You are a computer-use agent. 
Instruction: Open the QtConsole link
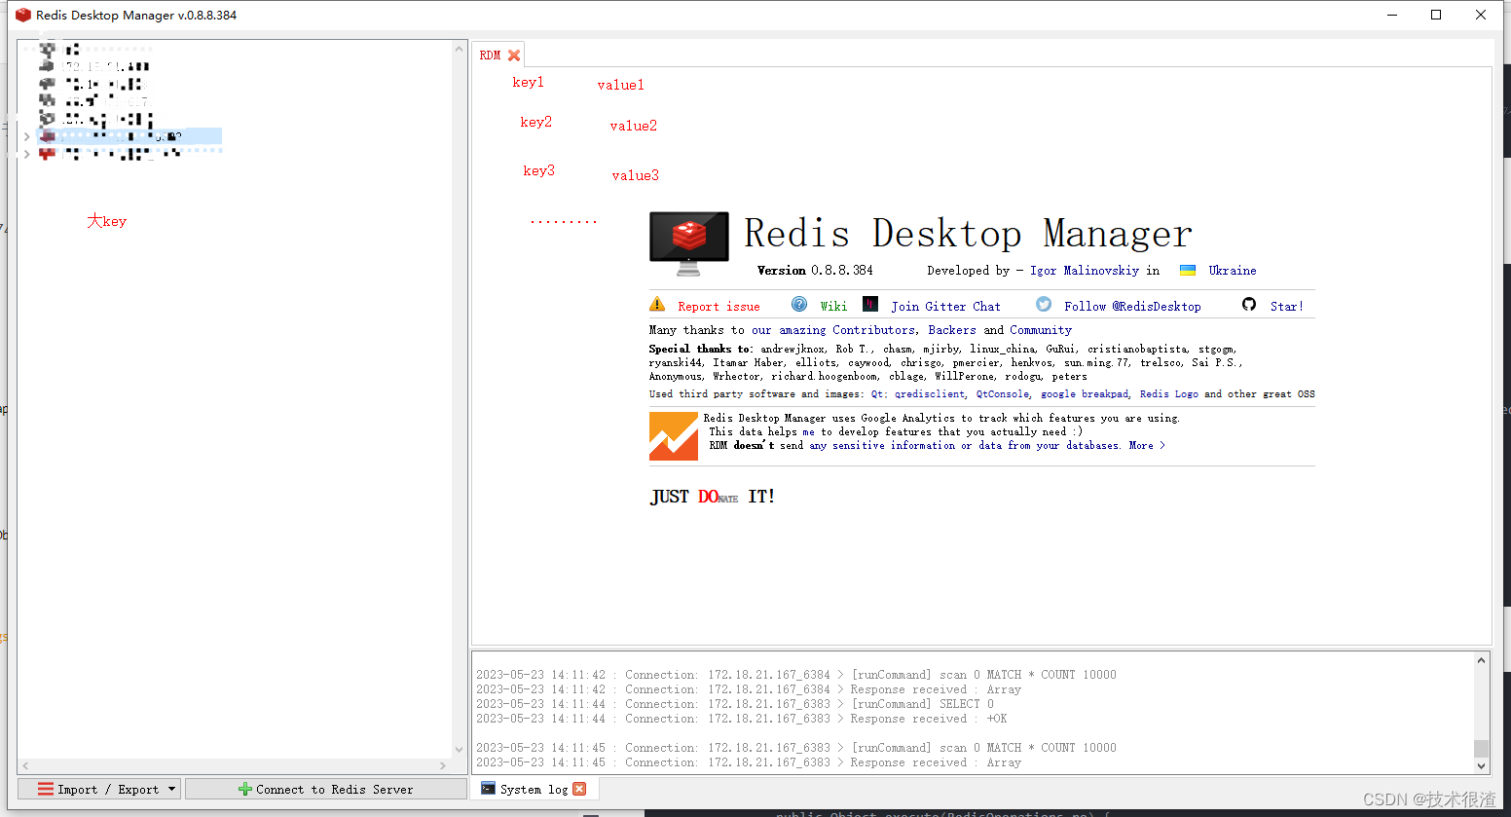1002,394
